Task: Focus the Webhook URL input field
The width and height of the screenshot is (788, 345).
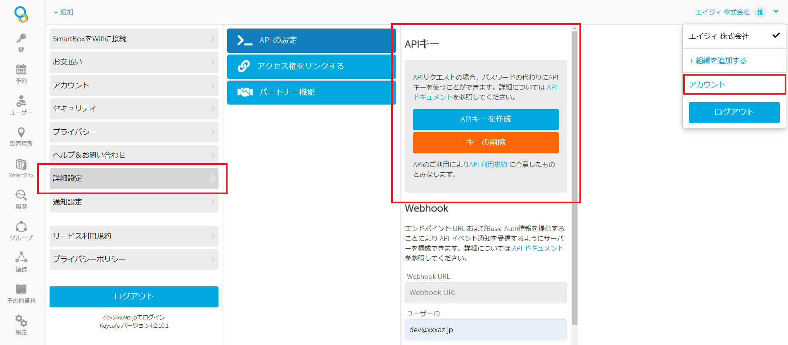Action: 486,293
